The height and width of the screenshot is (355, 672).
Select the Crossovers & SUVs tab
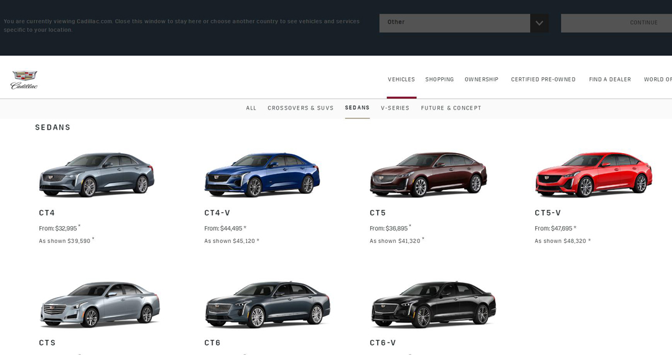tap(301, 108)
